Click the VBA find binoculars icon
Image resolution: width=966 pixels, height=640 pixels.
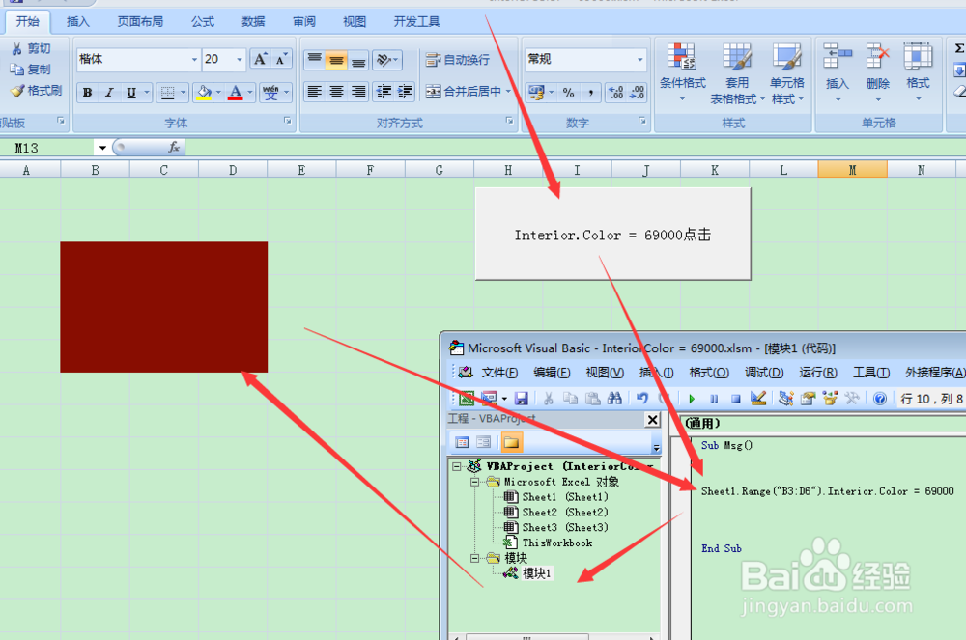tap(614, 399)
